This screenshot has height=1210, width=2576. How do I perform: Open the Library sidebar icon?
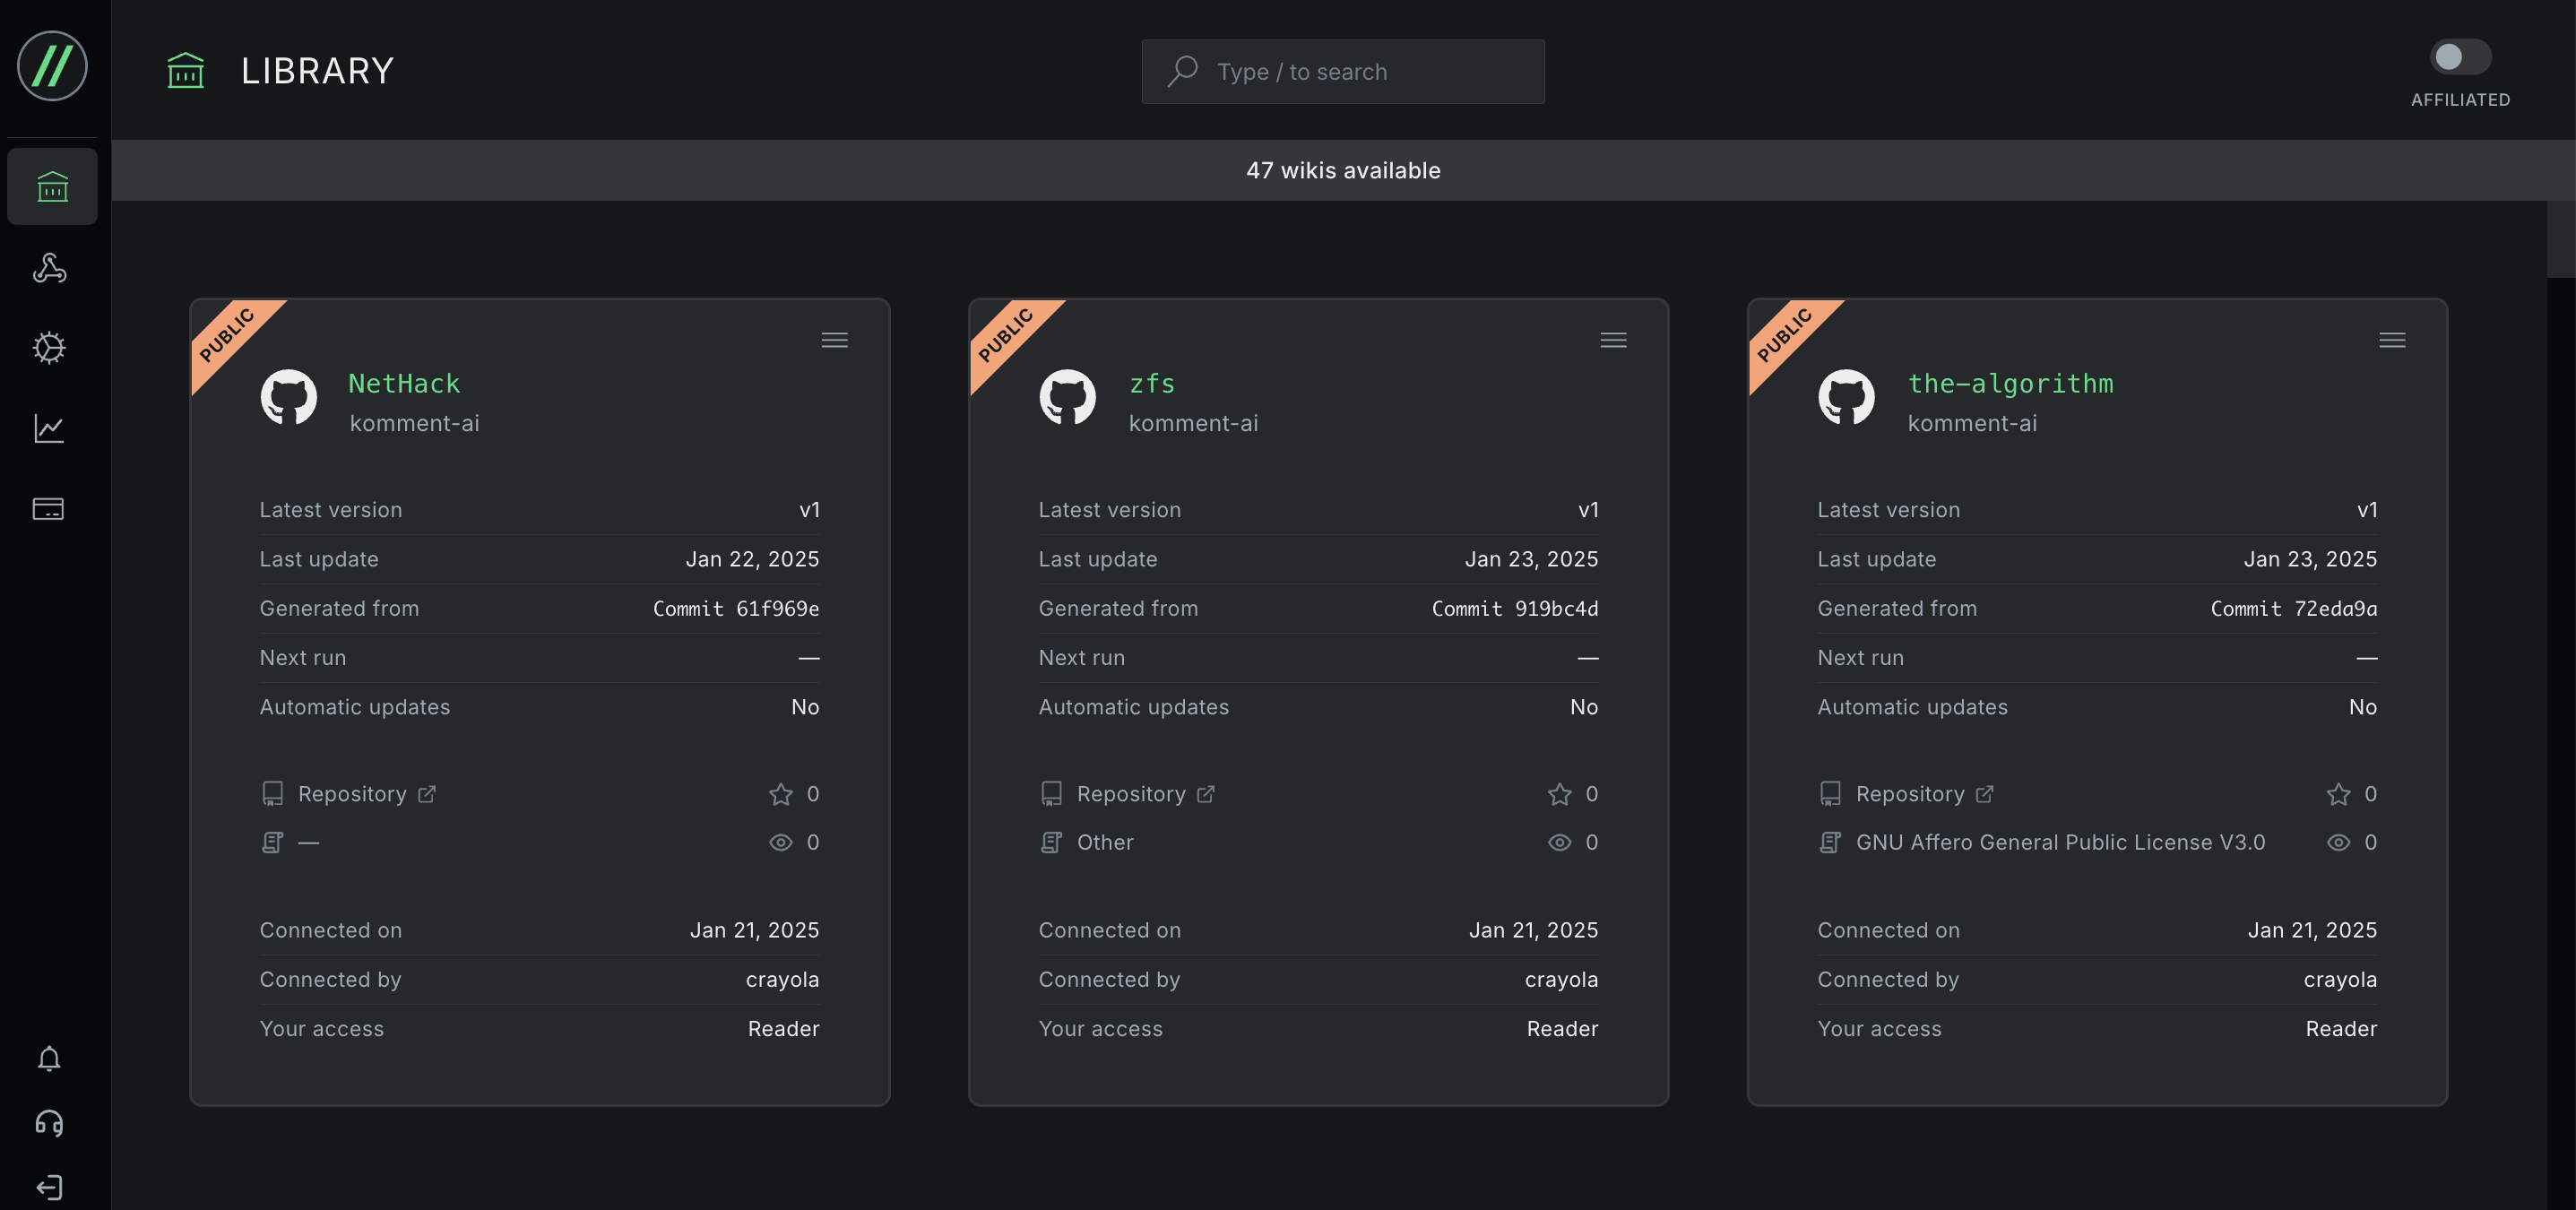(52, 186)
